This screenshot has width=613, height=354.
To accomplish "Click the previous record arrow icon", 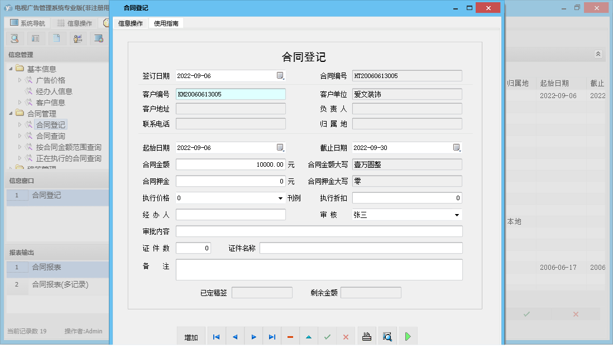I will point(234,336).
